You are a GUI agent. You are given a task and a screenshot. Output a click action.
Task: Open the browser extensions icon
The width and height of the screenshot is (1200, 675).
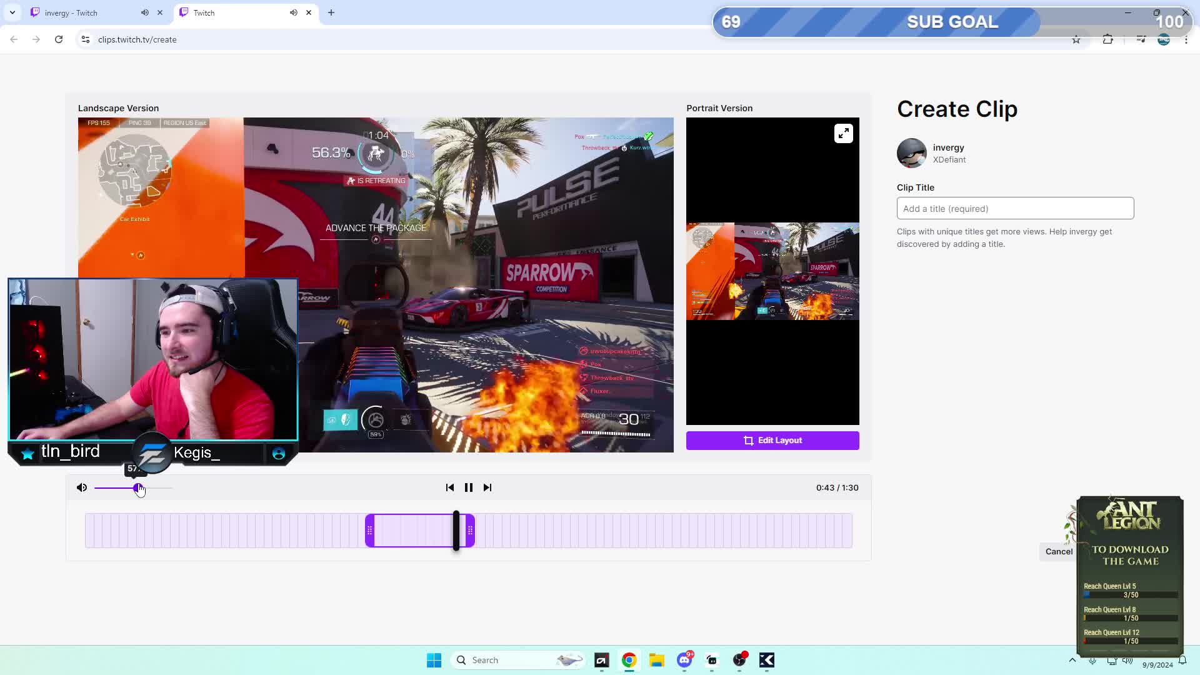(1107, 39)
